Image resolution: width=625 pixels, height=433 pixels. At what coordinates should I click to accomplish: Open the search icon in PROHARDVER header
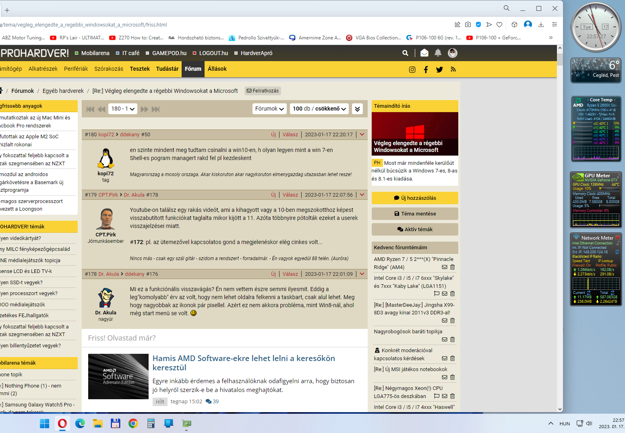pos(405,53)
